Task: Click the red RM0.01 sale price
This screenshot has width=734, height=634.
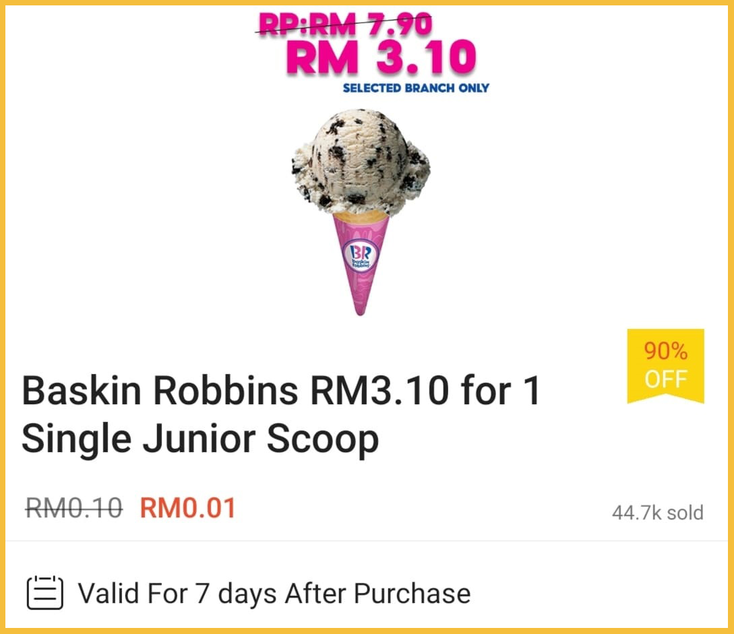Action: pyautogui.click(x=188, y=508)
